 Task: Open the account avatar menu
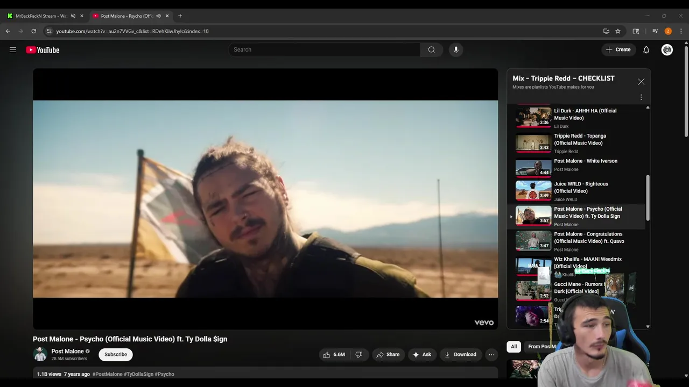click(667, 49)
